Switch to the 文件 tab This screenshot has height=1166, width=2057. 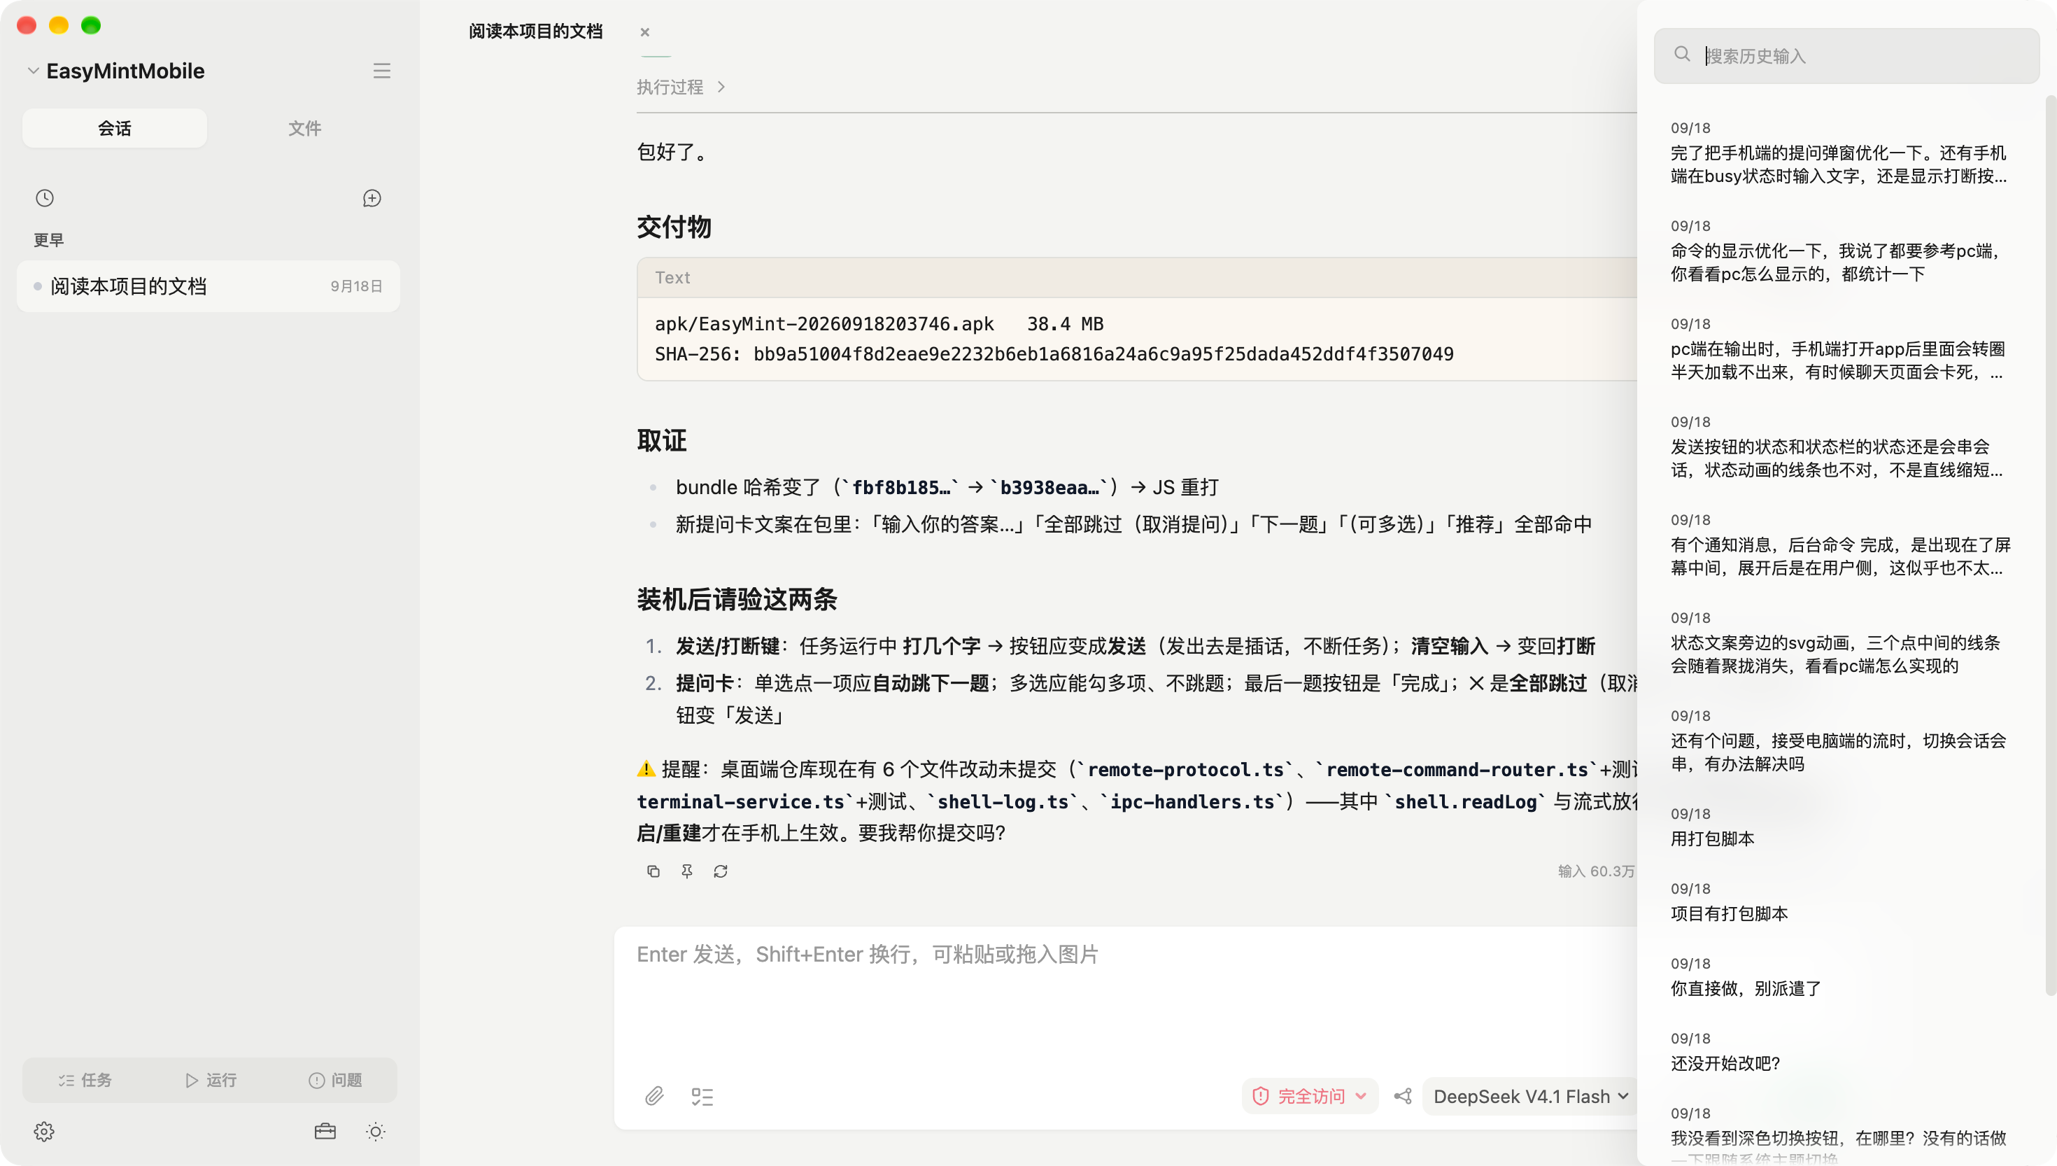pos(304,128)
